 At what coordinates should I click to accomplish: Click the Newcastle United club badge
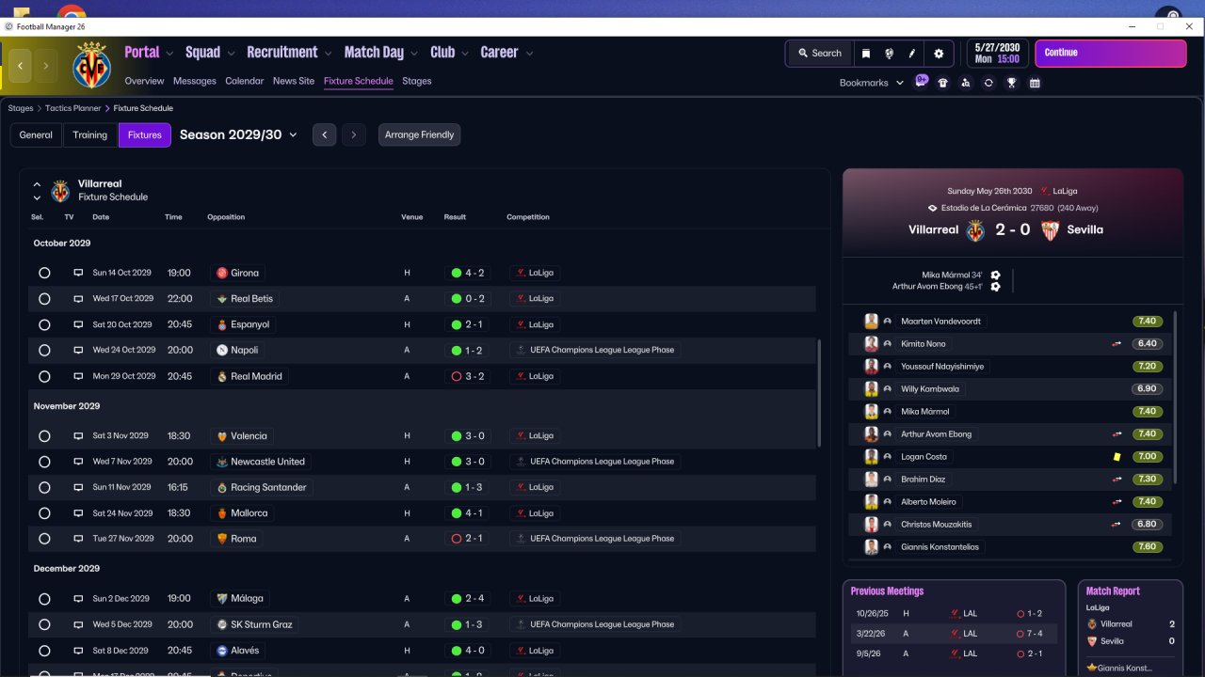[222, 462]
